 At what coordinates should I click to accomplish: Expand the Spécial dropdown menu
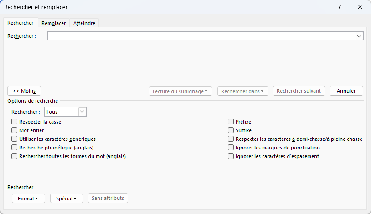pyautogui.click(x=66, y=198)
